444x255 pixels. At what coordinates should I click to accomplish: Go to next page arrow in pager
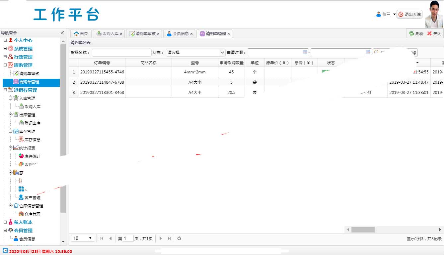point(161,238)
